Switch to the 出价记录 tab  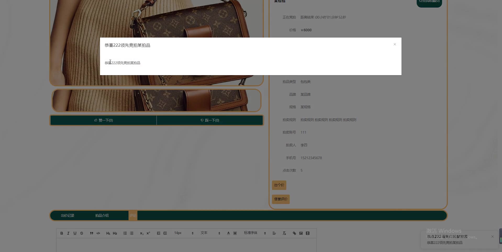point(68,215)
